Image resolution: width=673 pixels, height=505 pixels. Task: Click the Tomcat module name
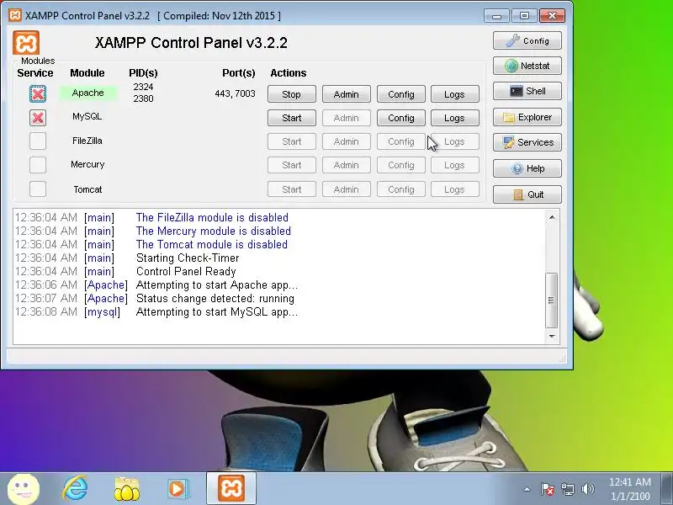pos(87,189)
